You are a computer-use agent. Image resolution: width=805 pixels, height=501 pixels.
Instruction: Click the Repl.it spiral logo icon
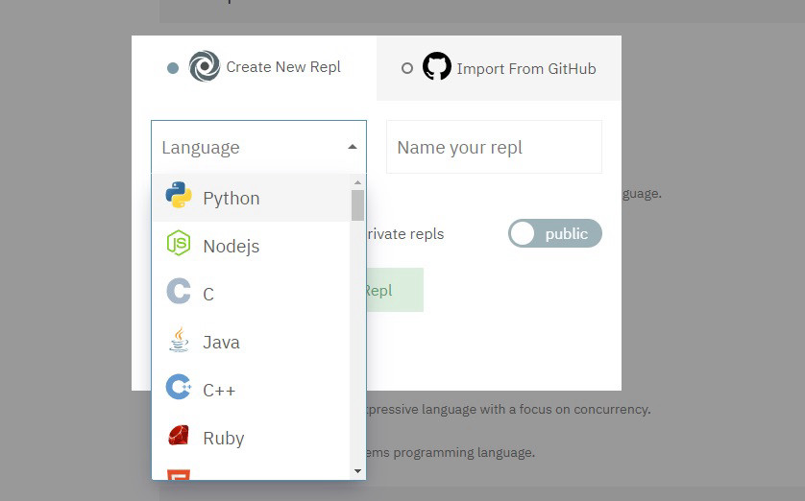click(205, 66)
